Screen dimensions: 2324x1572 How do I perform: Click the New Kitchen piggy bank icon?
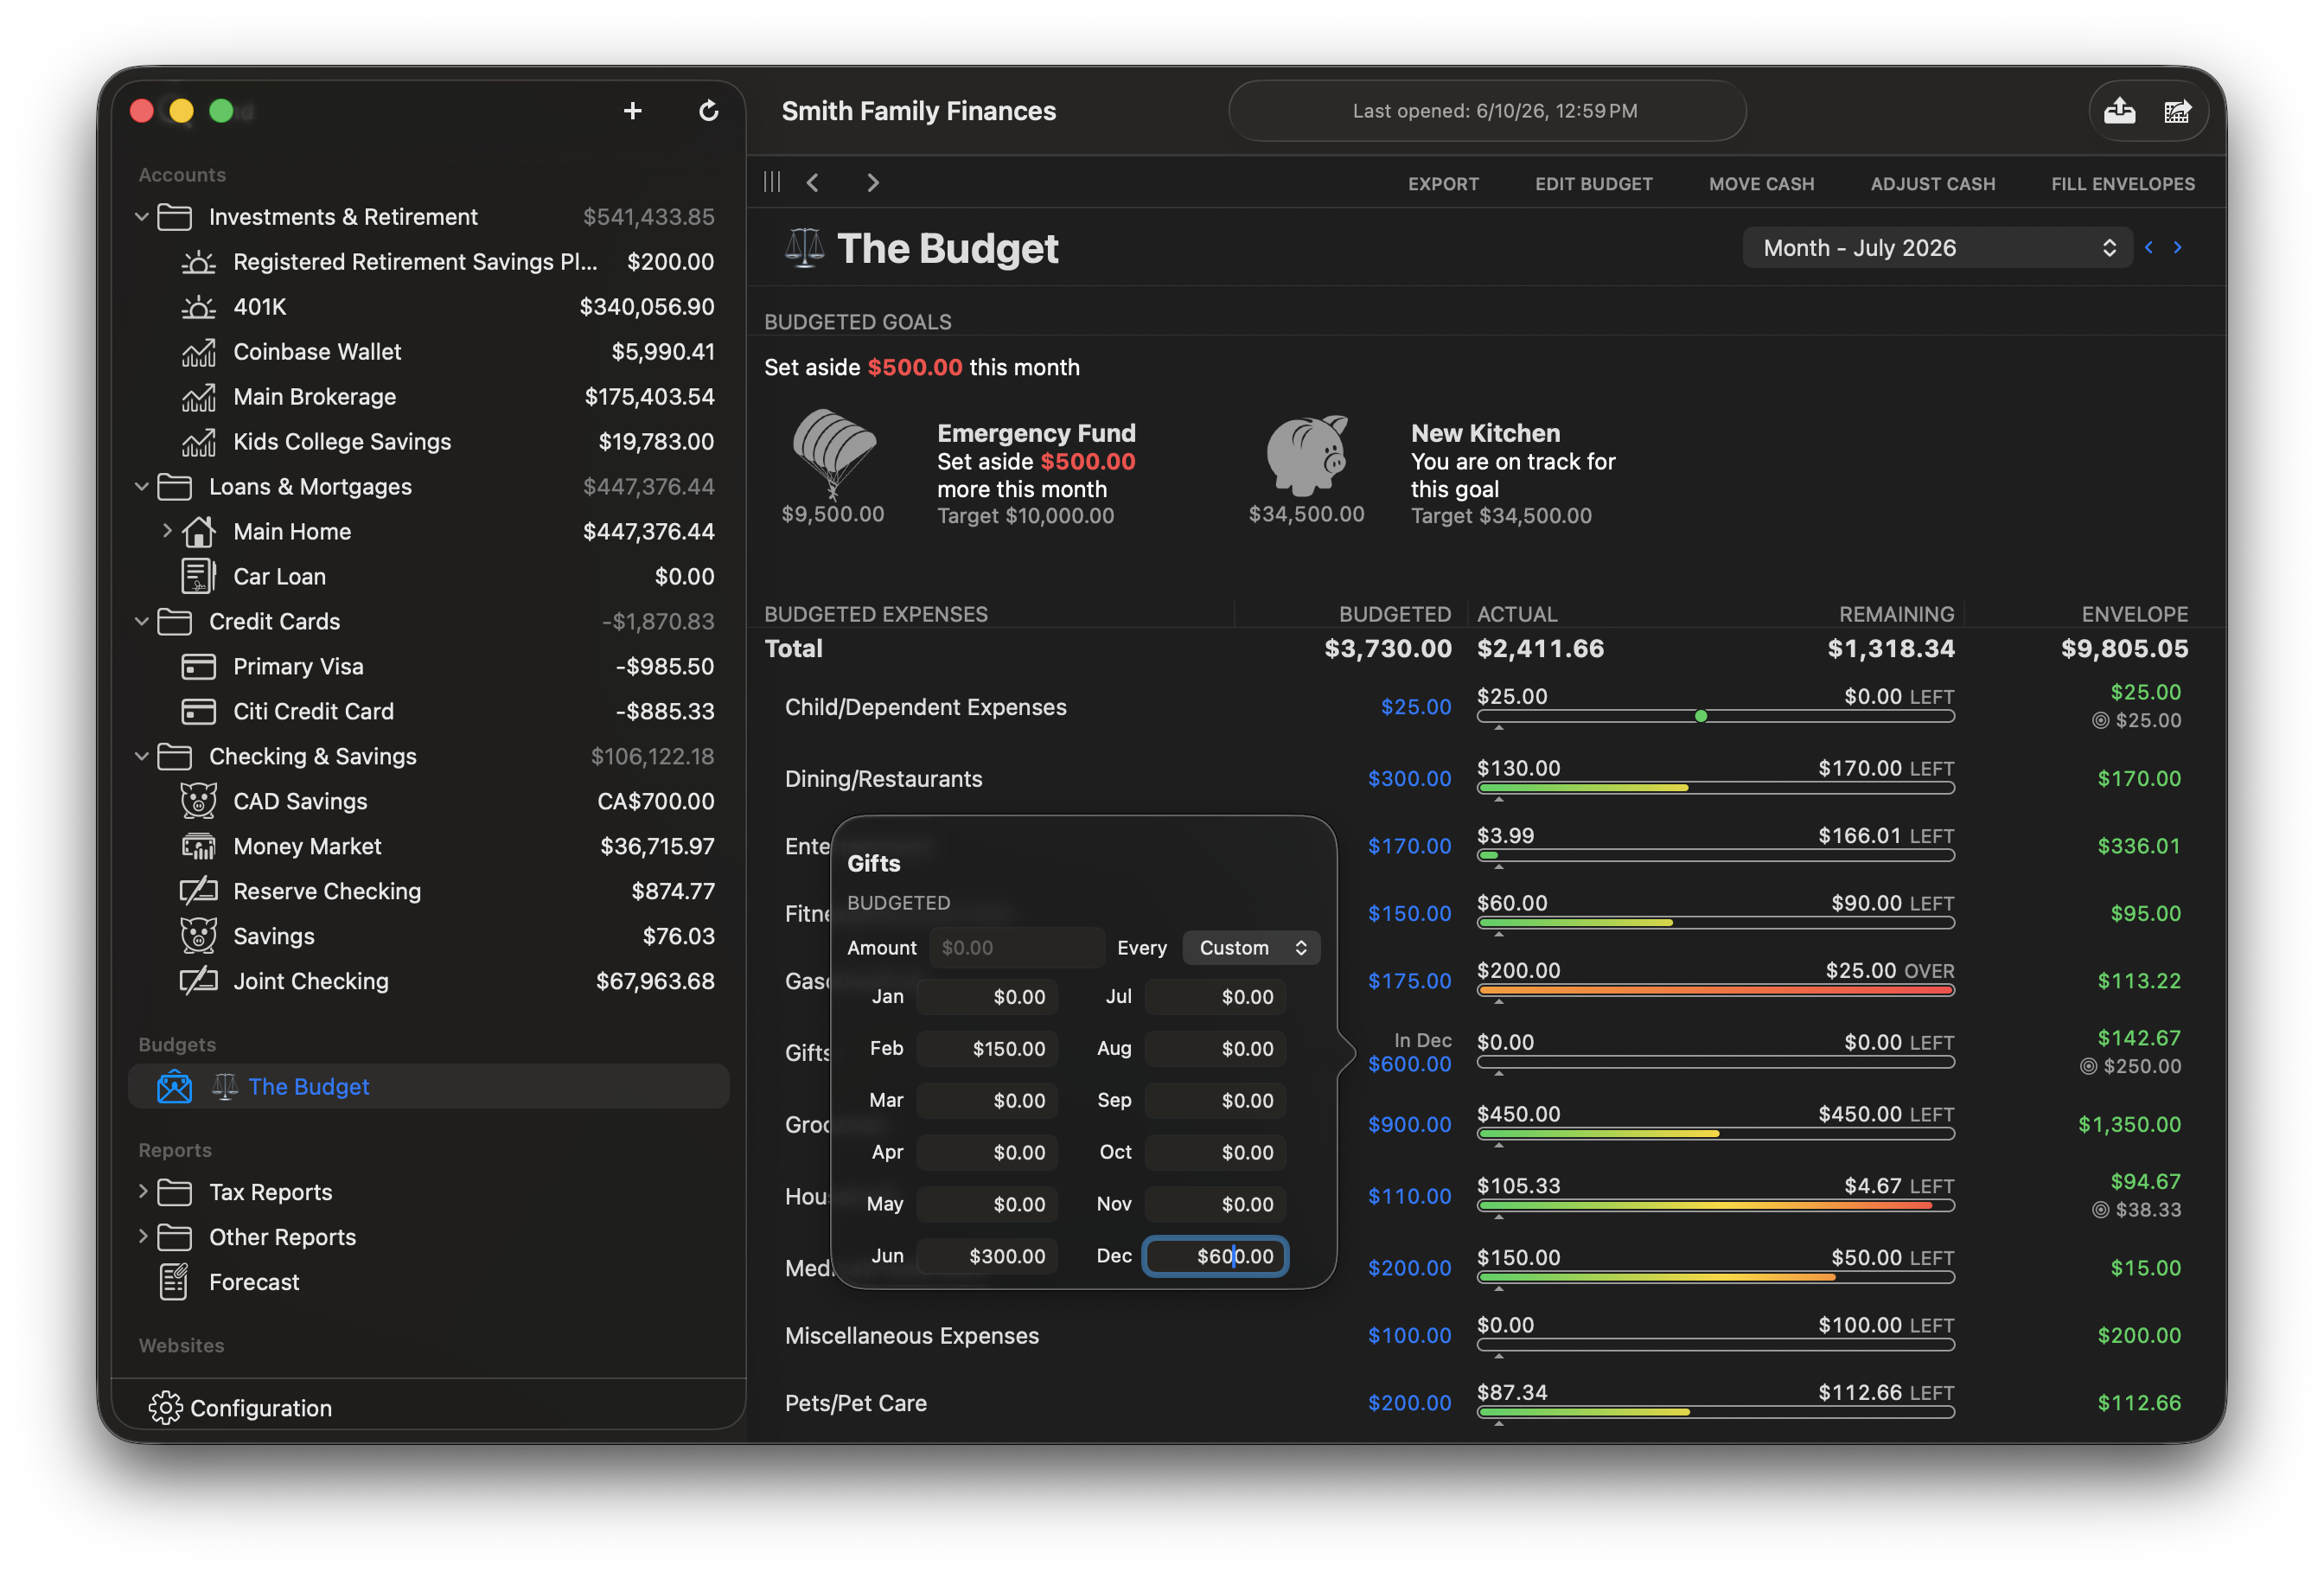(x=1307, y=455)
